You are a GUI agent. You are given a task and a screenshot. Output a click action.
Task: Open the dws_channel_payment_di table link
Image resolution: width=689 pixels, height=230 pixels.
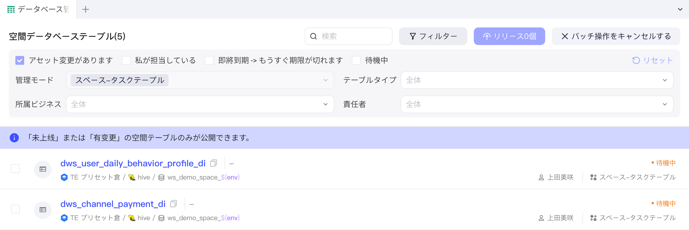pyautogui.click(x=113, y=204)
